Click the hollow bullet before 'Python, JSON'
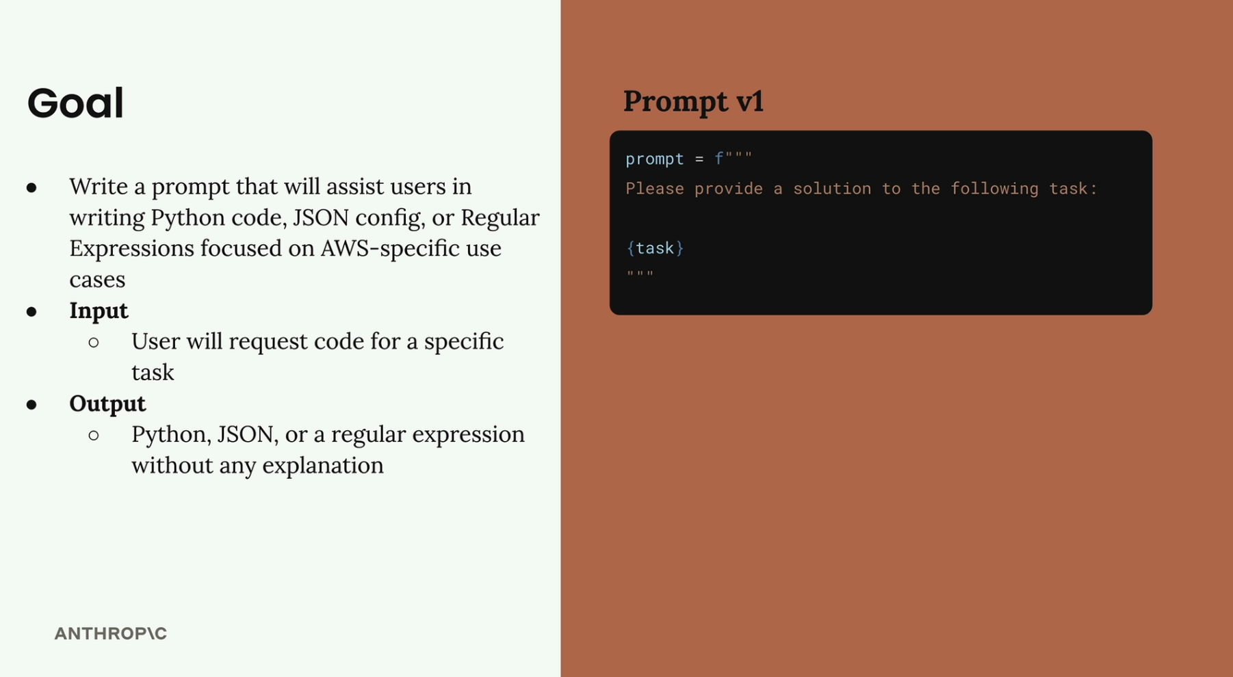1233x677 pixels. tap(94, 435)
